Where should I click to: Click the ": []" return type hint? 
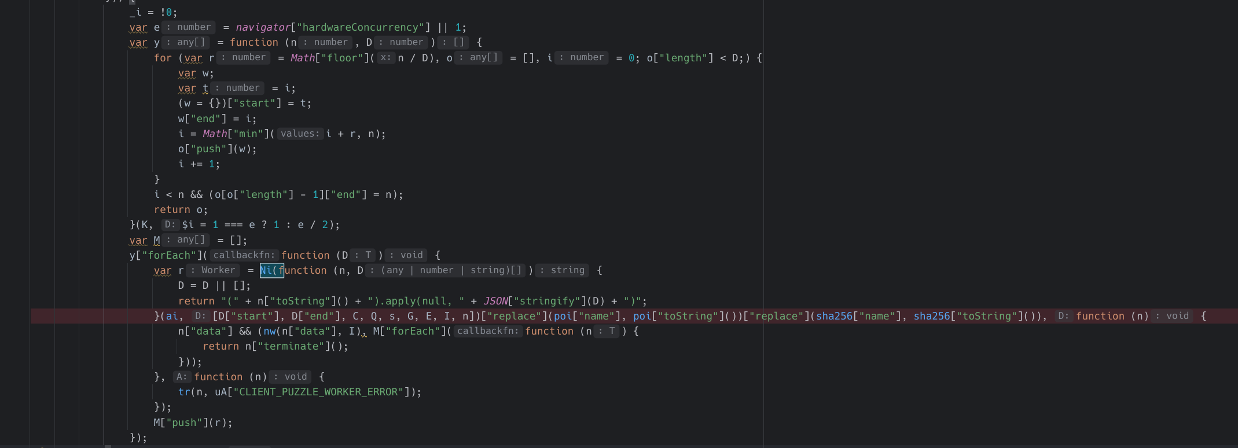[454, 42]
